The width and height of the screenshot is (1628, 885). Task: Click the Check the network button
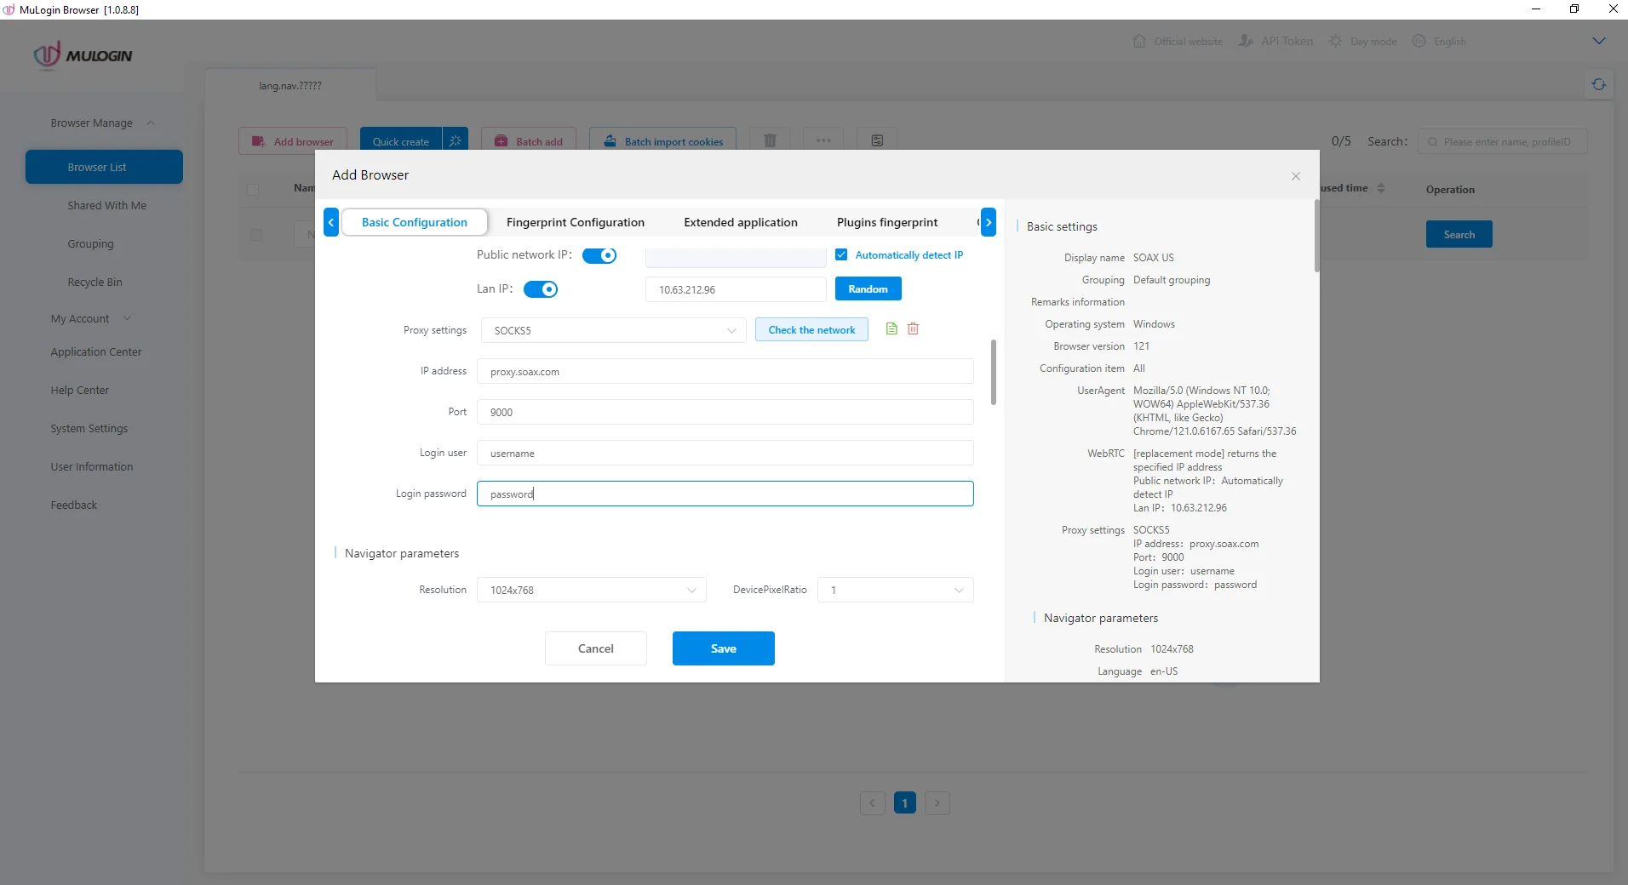point(811,330)
